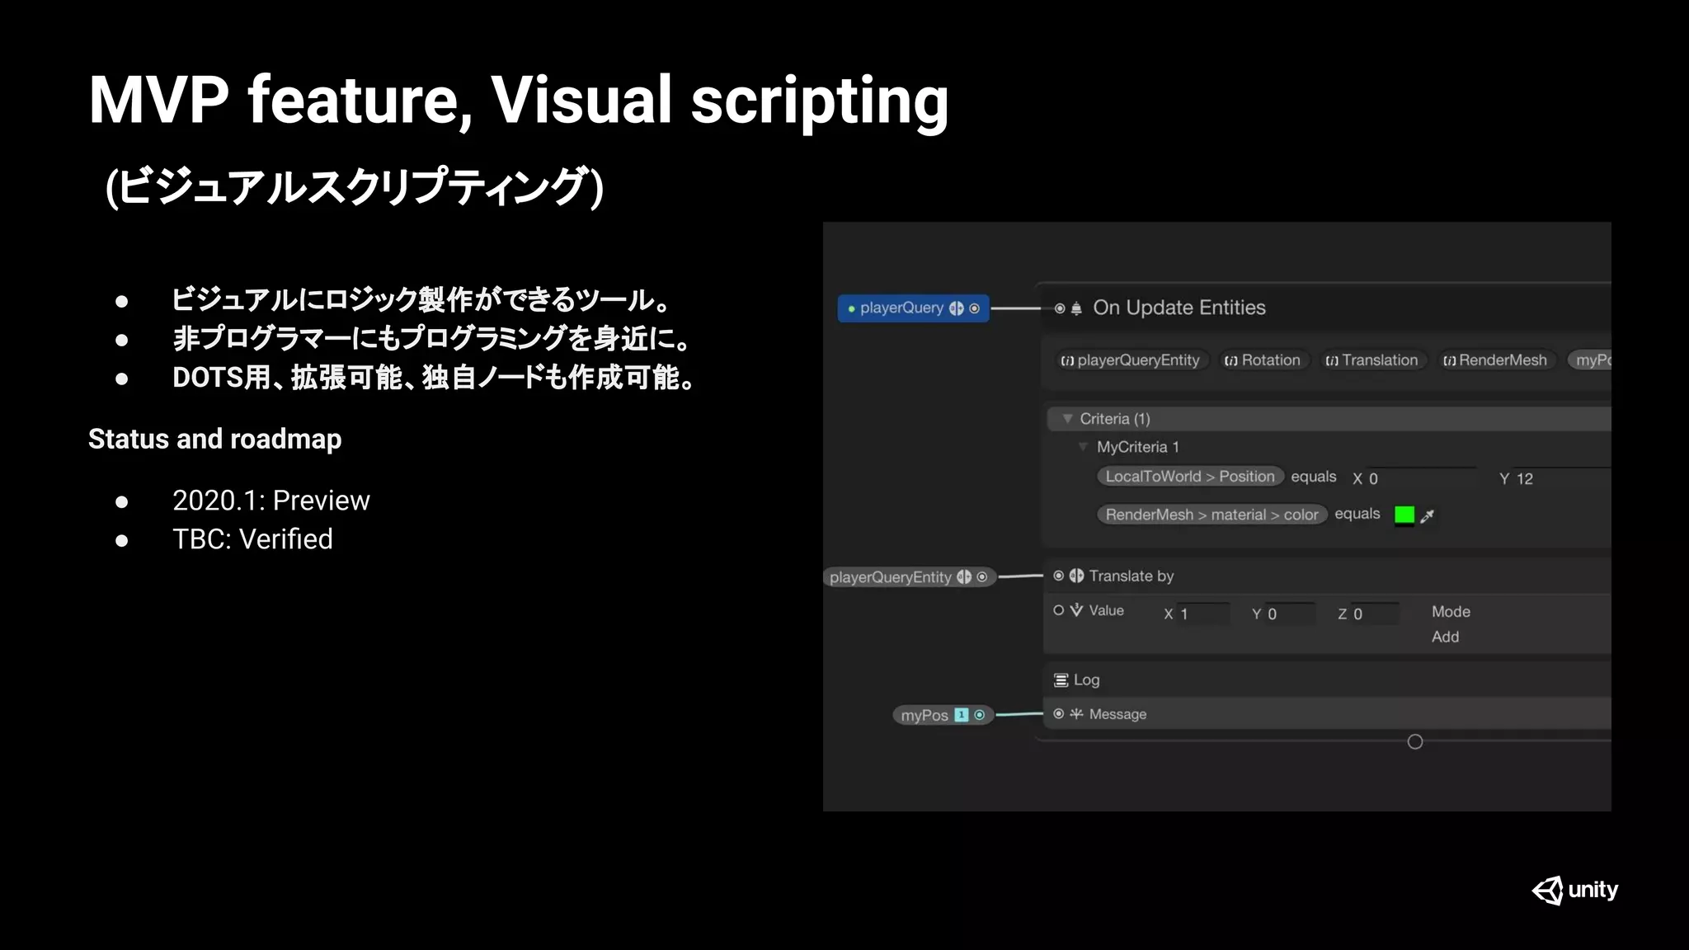Viewport: 1689px width, 950px height.
Task: Select the RenderMesh component chip
Action: 1495,360
